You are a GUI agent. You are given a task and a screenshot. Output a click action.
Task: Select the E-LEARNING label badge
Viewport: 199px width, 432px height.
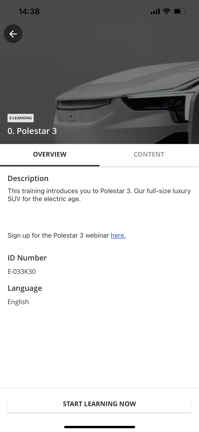point(20,118)
